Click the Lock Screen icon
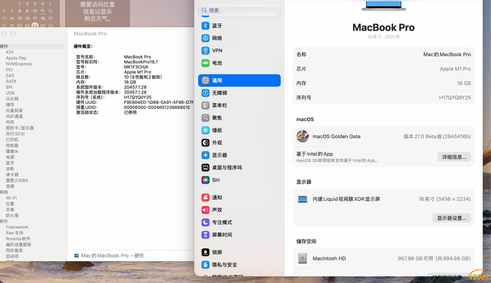The width and height of the screenshot is (491, 283). (205, 252)
